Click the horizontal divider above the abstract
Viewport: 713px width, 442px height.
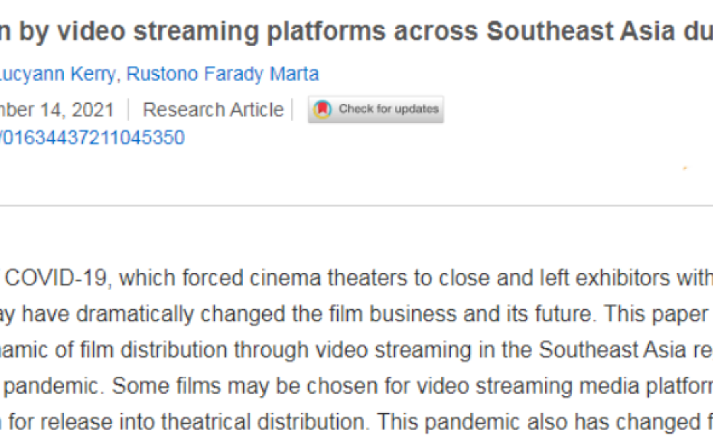pyautogui.click(x=356, y=205)
